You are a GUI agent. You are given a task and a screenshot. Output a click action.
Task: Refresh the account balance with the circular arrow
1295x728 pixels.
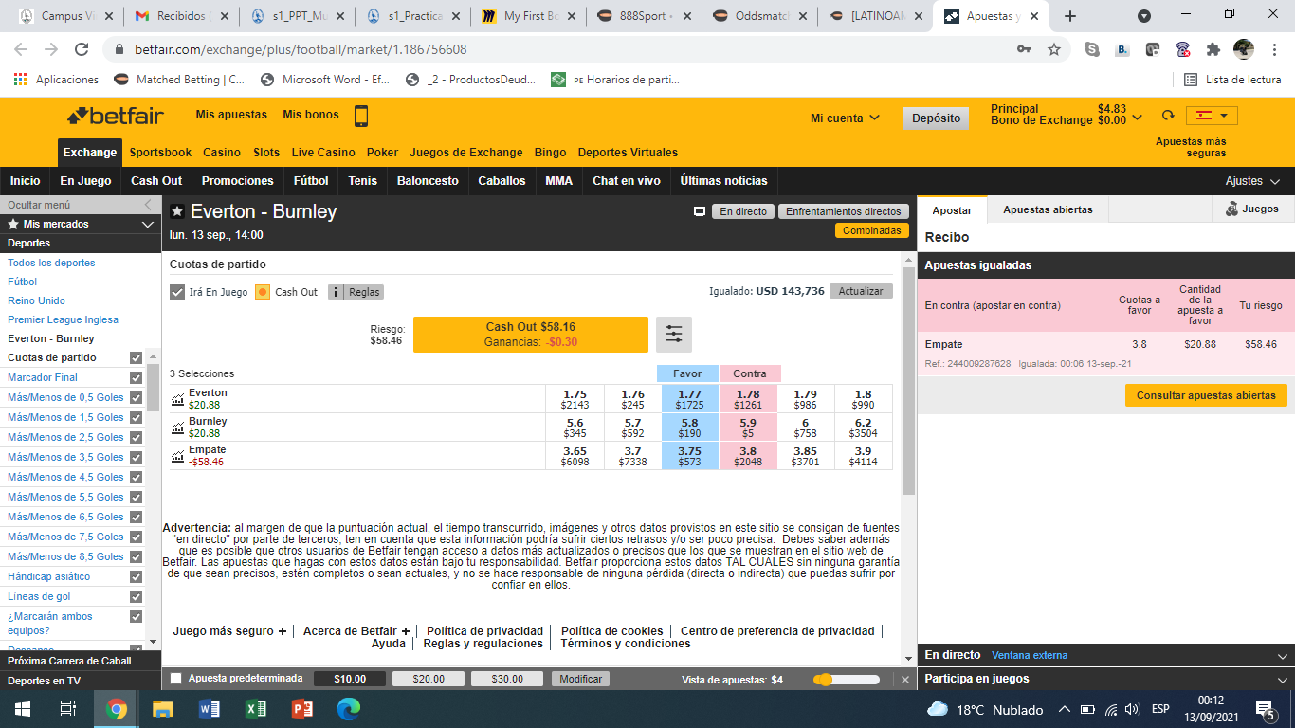(x=1168, y=116)
